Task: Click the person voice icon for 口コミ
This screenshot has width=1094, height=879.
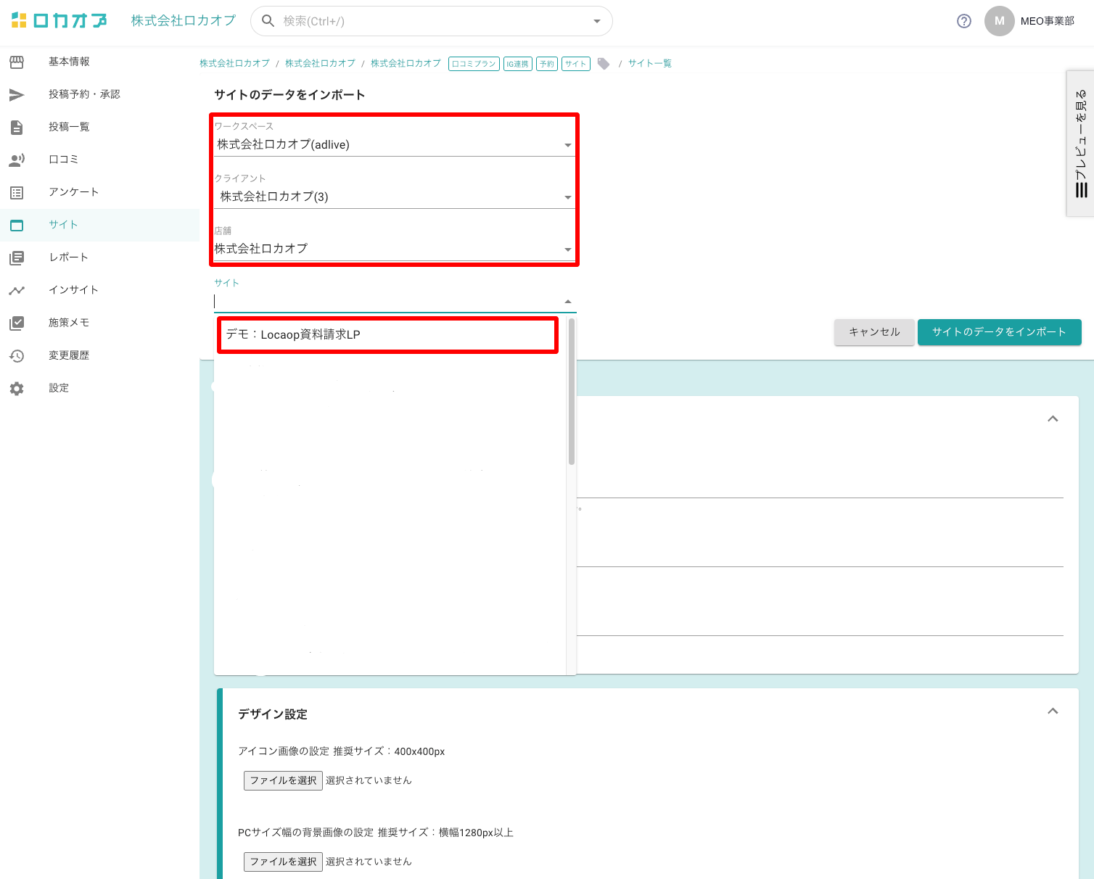Action: [x=17, y=160]
